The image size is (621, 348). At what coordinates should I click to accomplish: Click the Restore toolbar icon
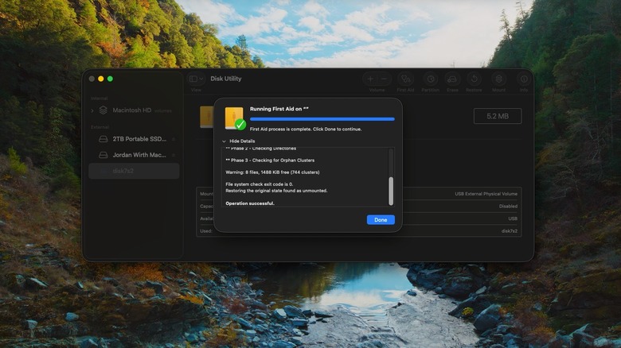click(x=474, y=79)
